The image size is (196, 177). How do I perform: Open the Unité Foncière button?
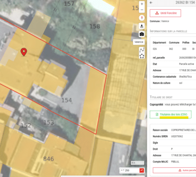pyautogui.click(x=165, y=13)
